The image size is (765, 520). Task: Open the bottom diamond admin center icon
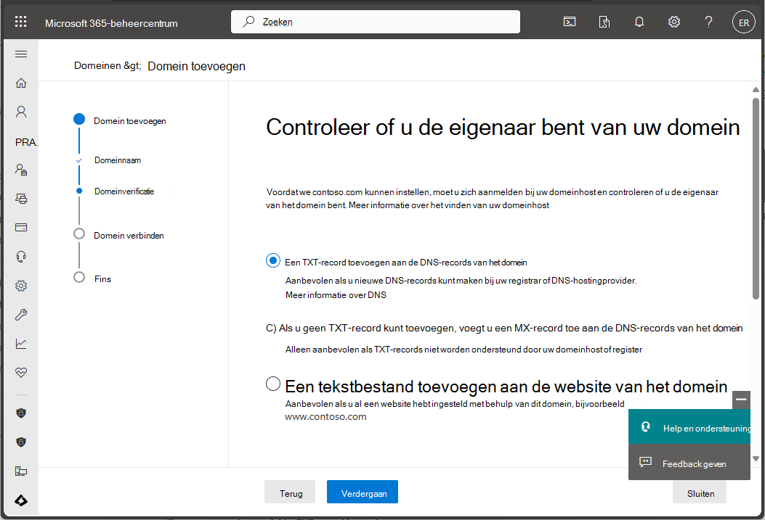pyautogui.click(x=21, y=500)
